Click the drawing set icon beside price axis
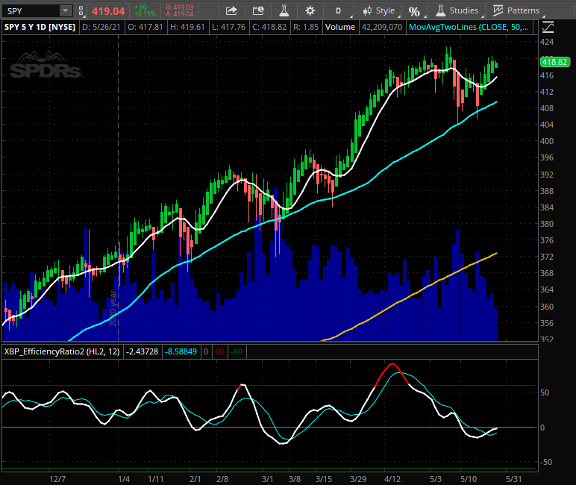The height and width of the screenshot is (485, 576). tap(548, 27)
